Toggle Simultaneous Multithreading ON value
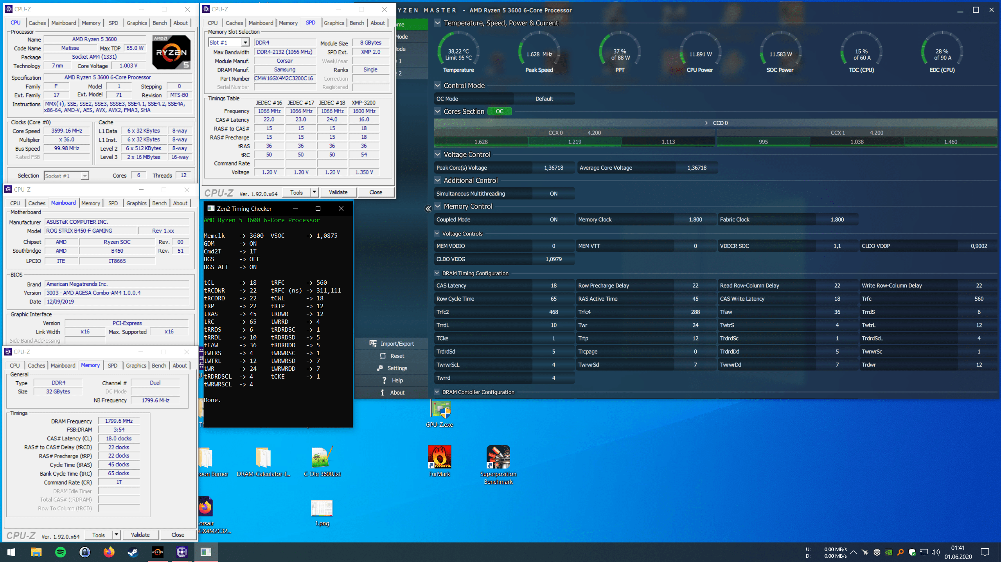This screenshot has height=562, width=1001. pos(553,194)
